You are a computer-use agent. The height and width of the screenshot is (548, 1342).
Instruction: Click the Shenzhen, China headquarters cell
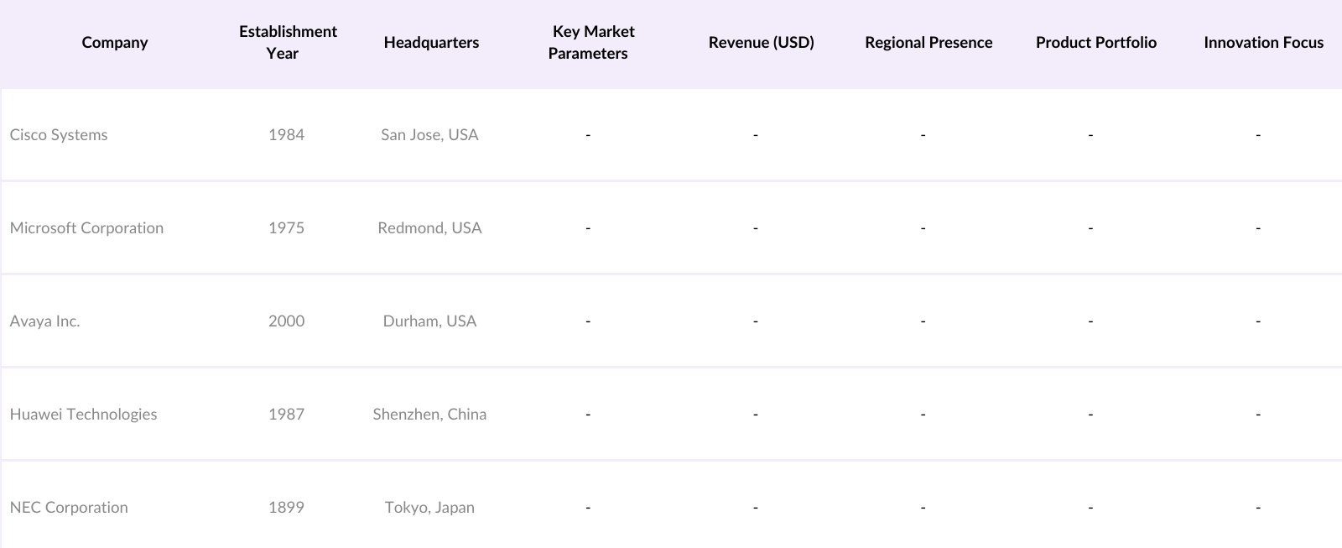(x=429, y=415)
